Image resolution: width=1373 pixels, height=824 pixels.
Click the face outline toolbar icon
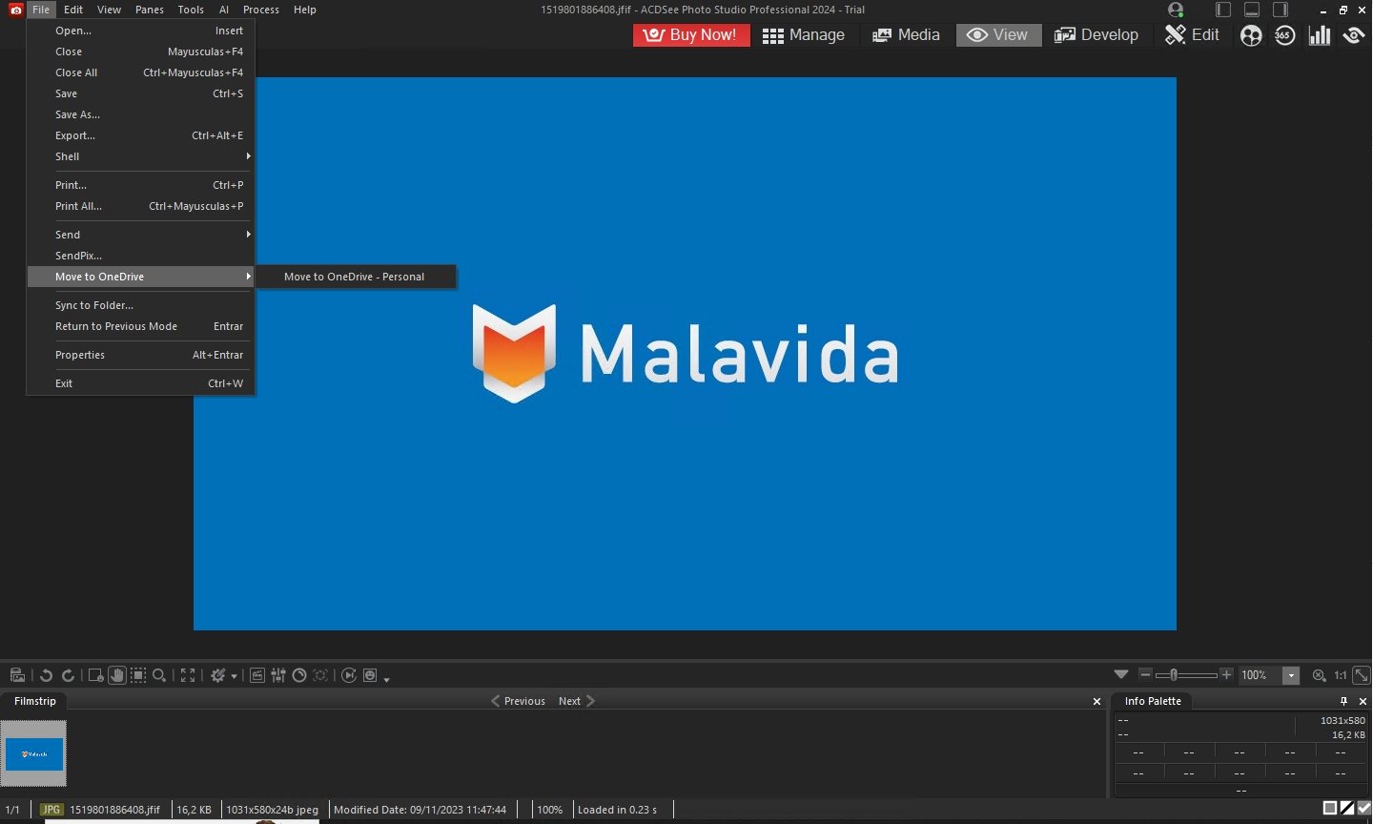[370, 675]
